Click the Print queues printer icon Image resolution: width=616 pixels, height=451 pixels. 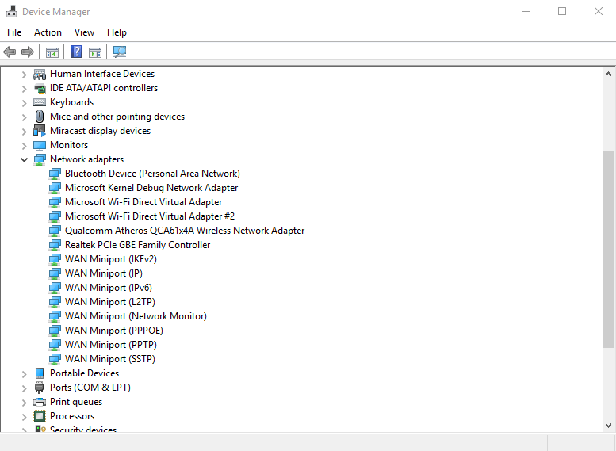[x=40, y=402]
